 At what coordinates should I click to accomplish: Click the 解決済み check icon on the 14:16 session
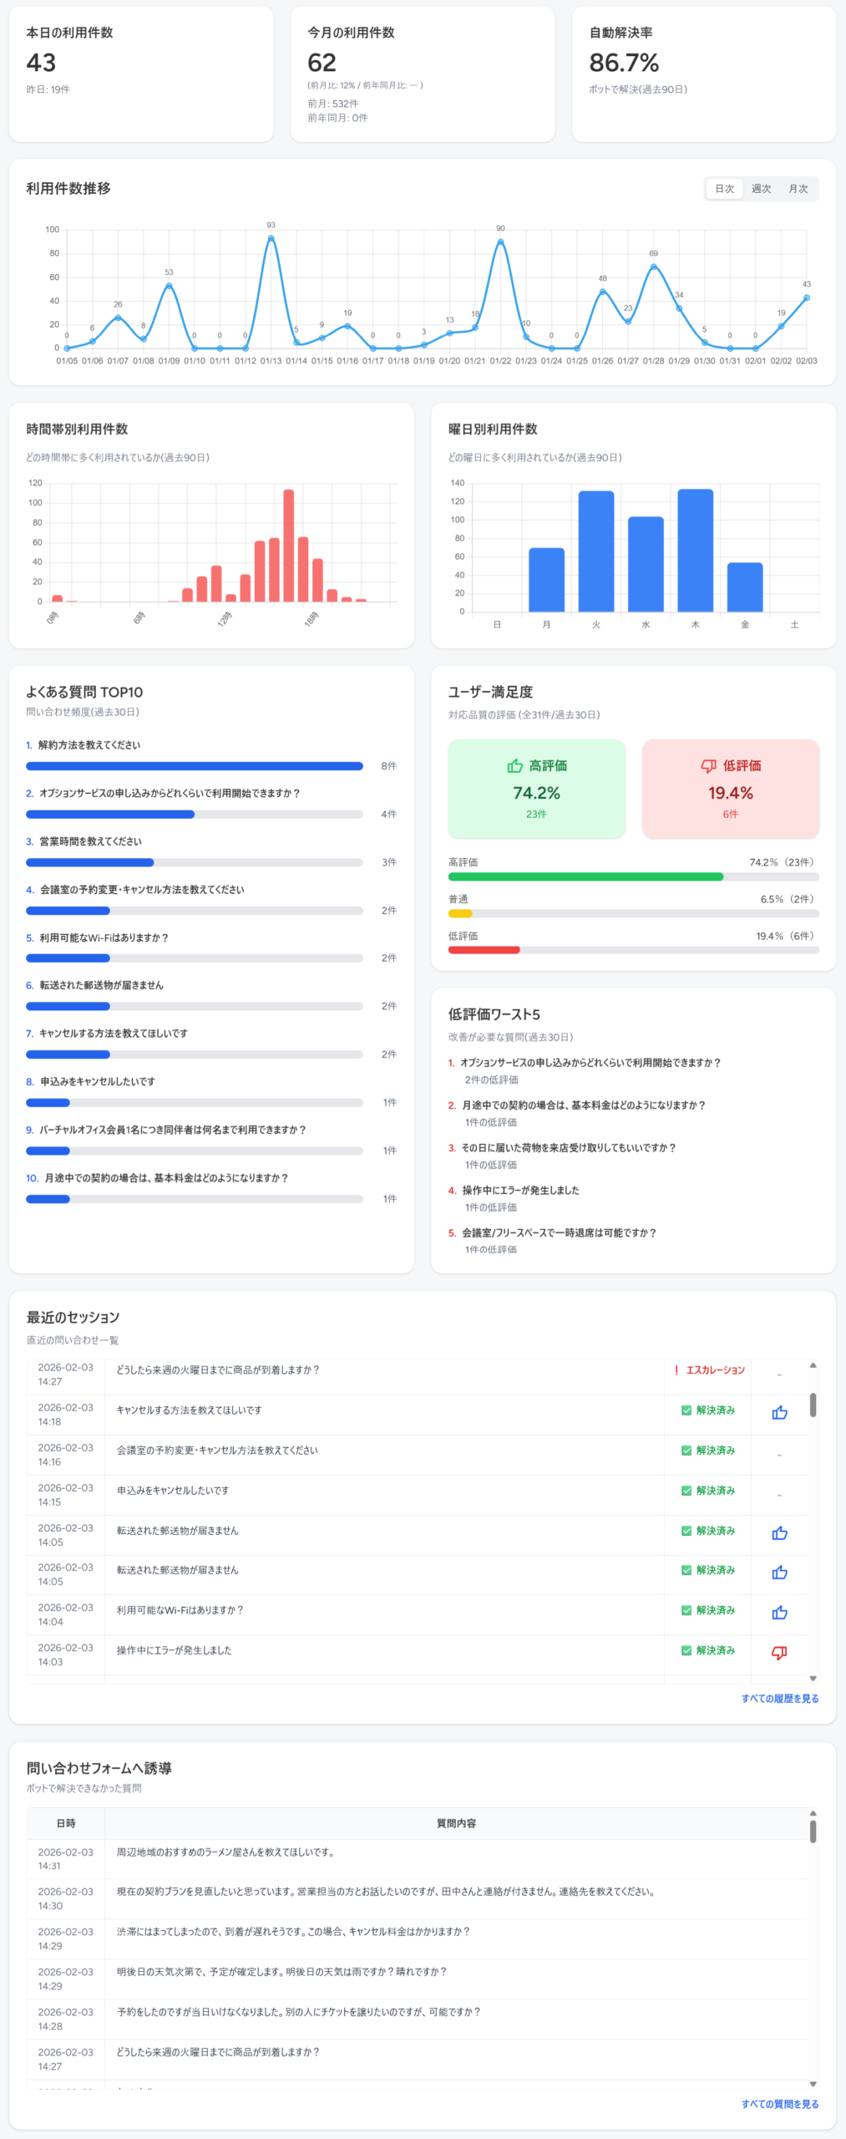[686, 1451]
